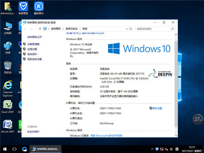Click the muted volume tray icon
Image resolution: width=204 pixels, height=153 pixels.
[x=166, y=149]
